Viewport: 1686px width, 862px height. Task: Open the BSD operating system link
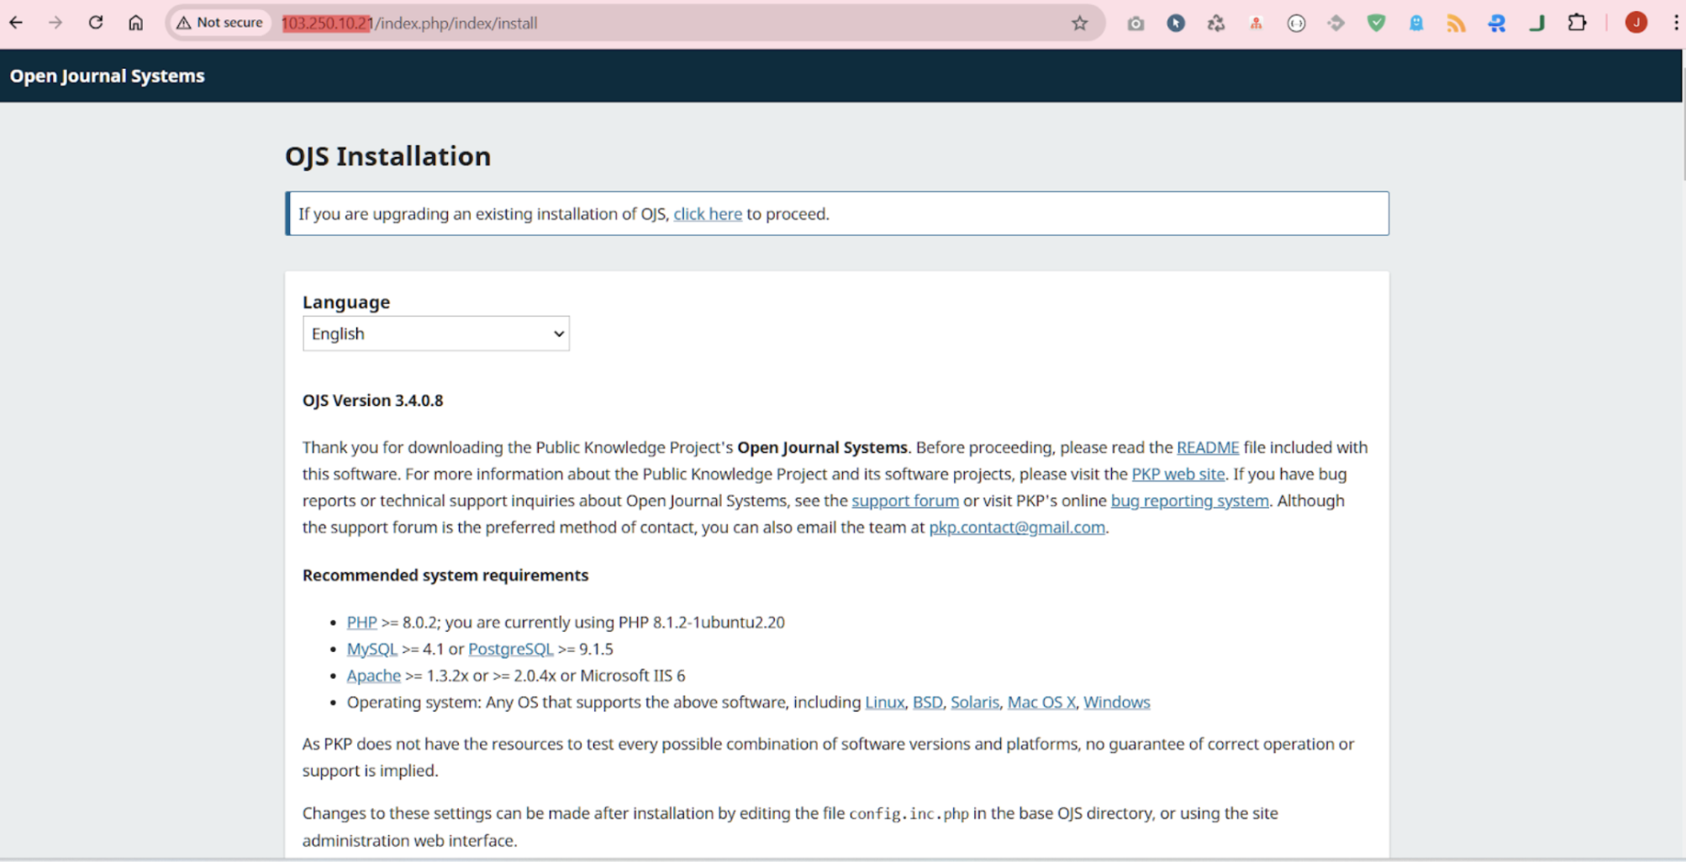coord(927,702)
